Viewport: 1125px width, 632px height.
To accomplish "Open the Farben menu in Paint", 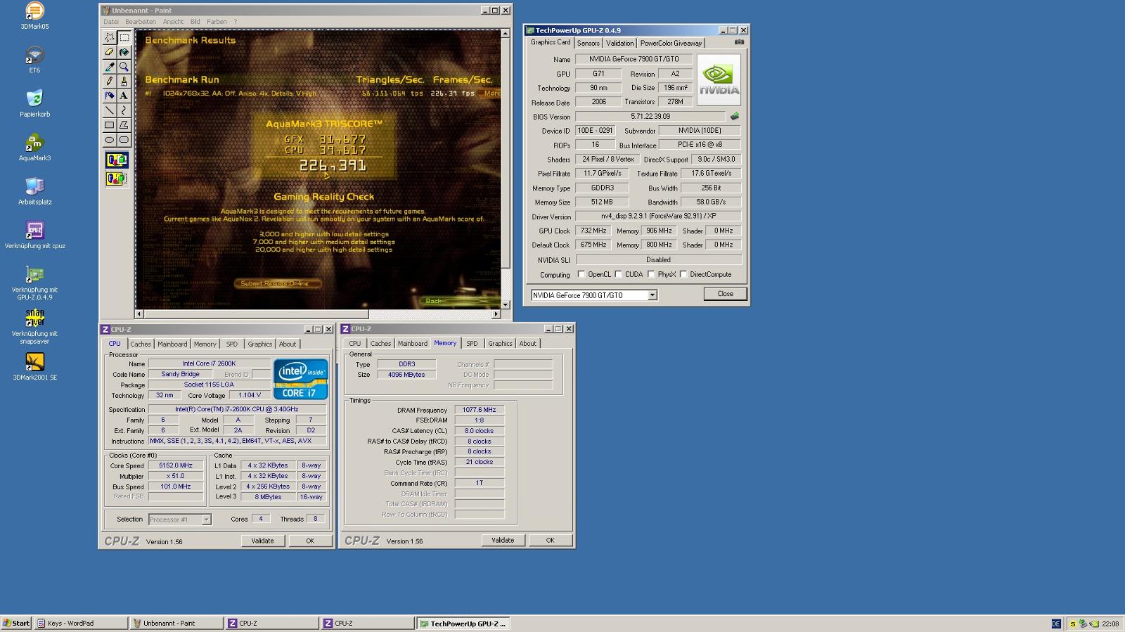I will [x=217, y=22].
